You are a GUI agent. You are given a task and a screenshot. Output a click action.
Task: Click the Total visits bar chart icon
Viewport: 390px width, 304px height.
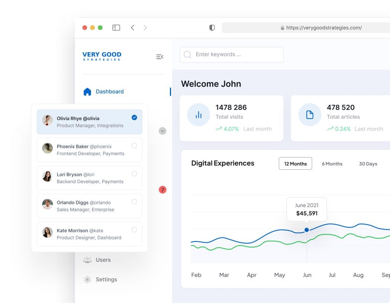pyautogui.click(x=198, y=115)
